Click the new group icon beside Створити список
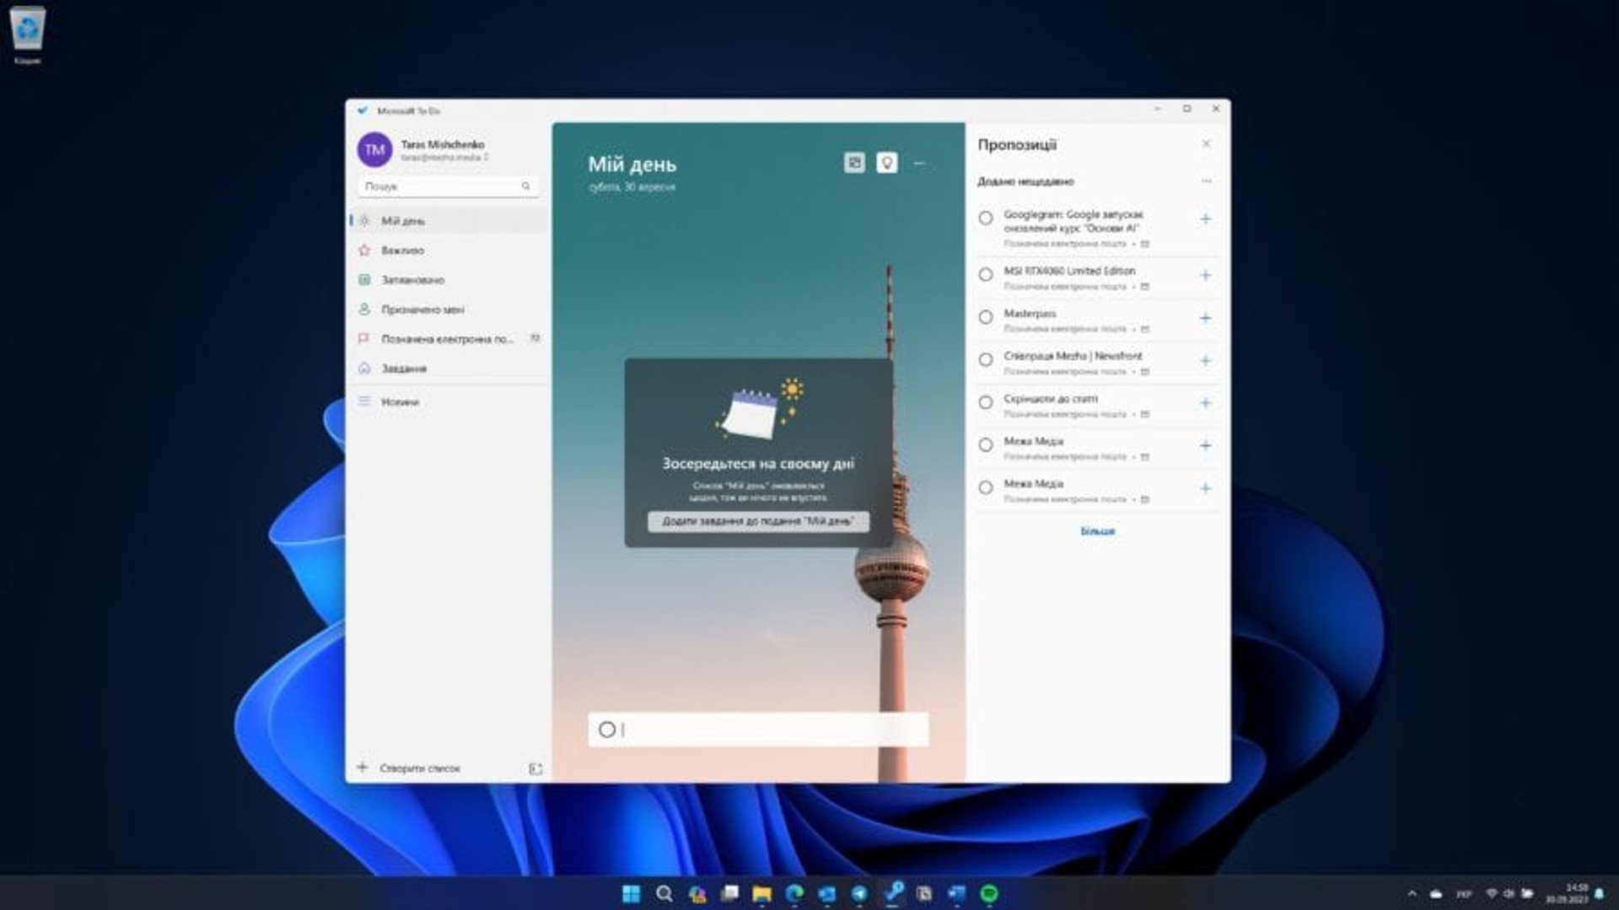This screenshot has width=1619, height=910. click(x=535, y=768)
